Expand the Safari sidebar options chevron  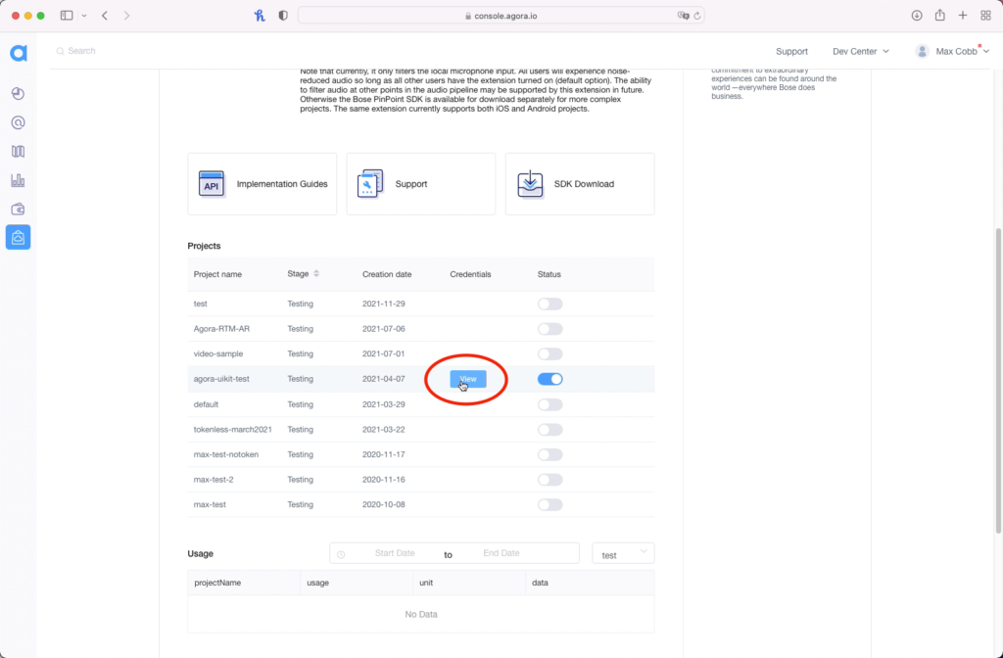84,16
